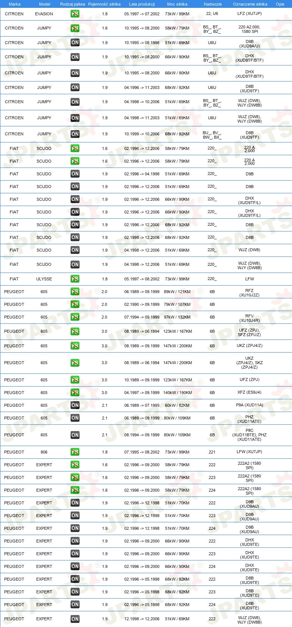Click power value 97kW / 132KM
This screenshot has width=292, height=627.
click(x=177, y=317)
